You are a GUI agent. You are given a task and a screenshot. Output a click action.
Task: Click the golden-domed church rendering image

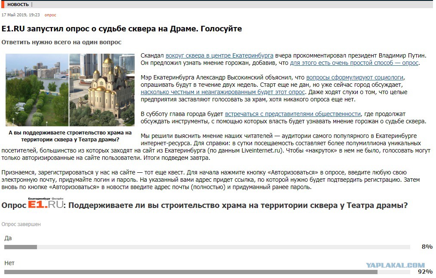[x=102, y=90]
